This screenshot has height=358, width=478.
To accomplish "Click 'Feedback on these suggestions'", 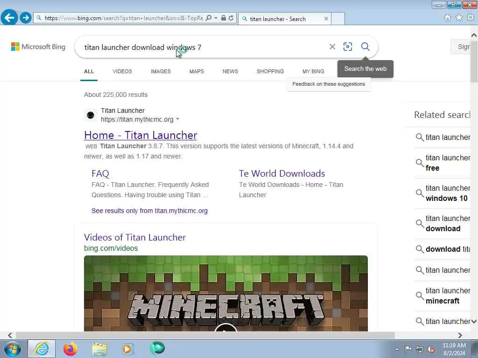I will 329,84.
